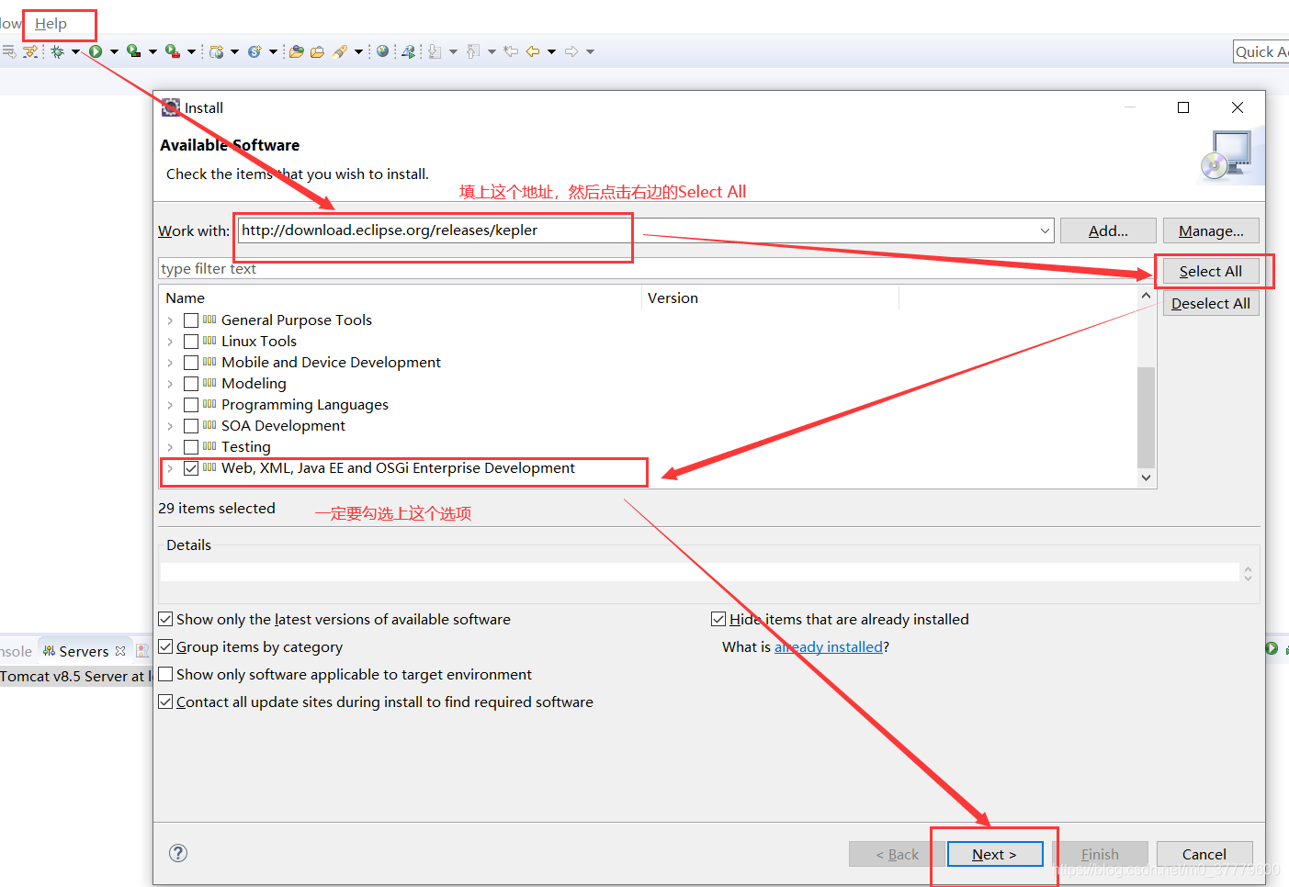Toggle Group items by category checkbox
The width and height of the screenshot is (1289, 887).
pos(165,646)
